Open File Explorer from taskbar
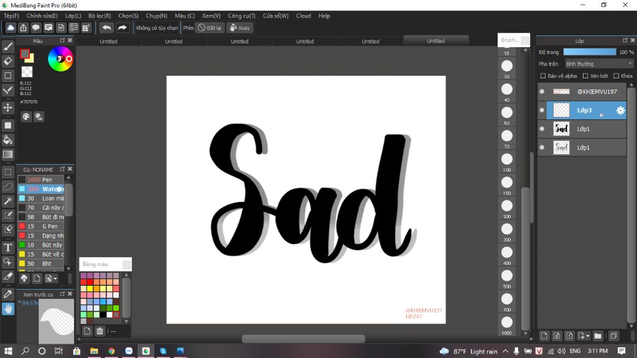This screenshot has height=358, width=637. pyautogui.click(x=94, y=351)
